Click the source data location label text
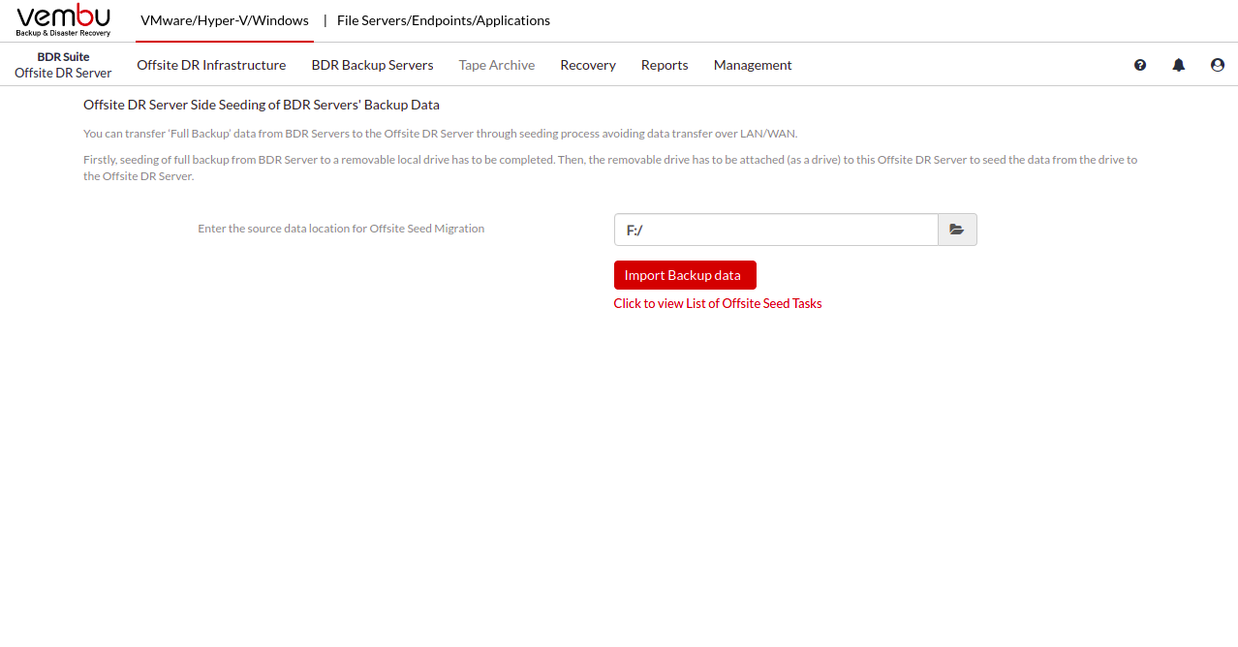This screenshot has height=647, width=1238. click(x=341, y=229)
